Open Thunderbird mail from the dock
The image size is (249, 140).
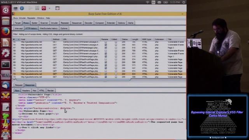tap(5, 86)
